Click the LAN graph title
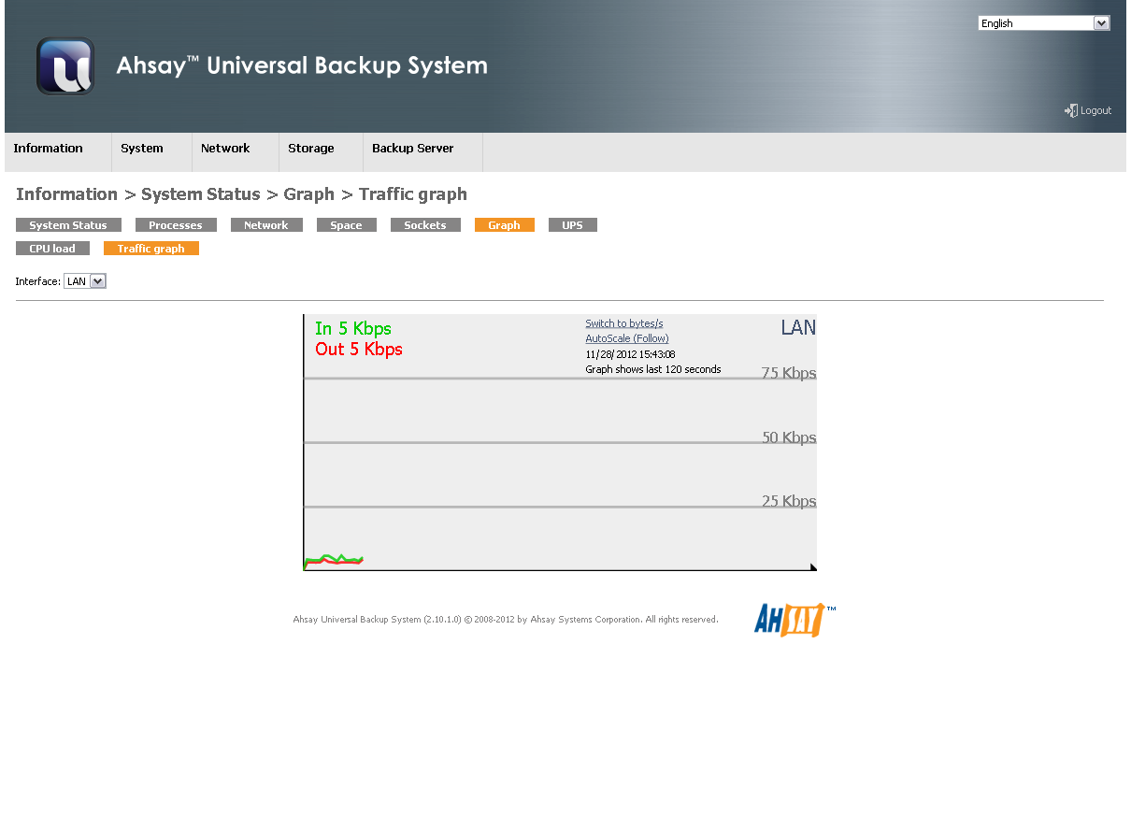This screenshot has height=816, width=1131. coord(798,327)
